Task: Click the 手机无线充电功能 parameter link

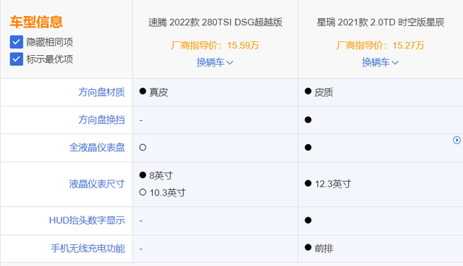Action: pyautogui.click(x=88, y=249)
